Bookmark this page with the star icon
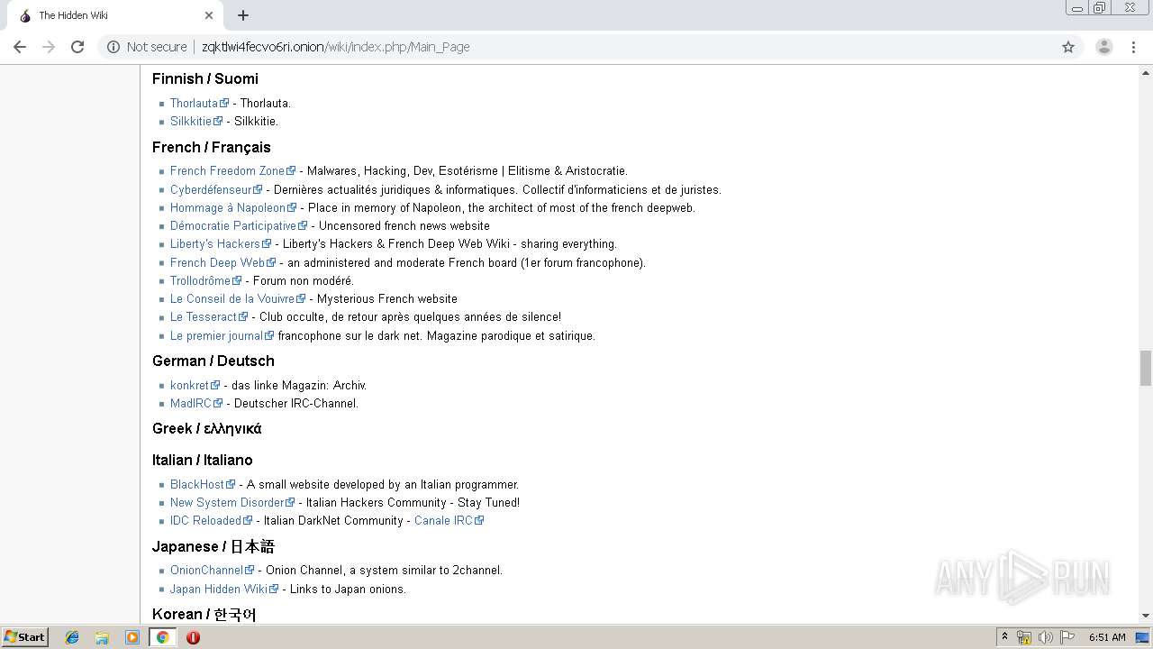 1068,47
